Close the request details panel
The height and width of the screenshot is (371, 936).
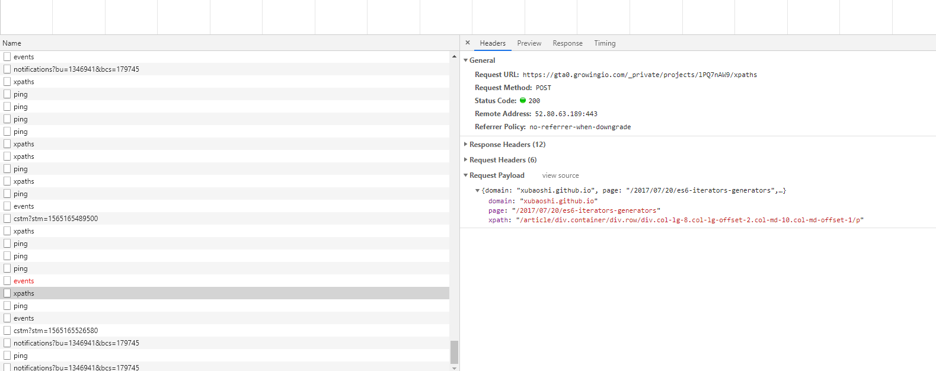(468, 43)
